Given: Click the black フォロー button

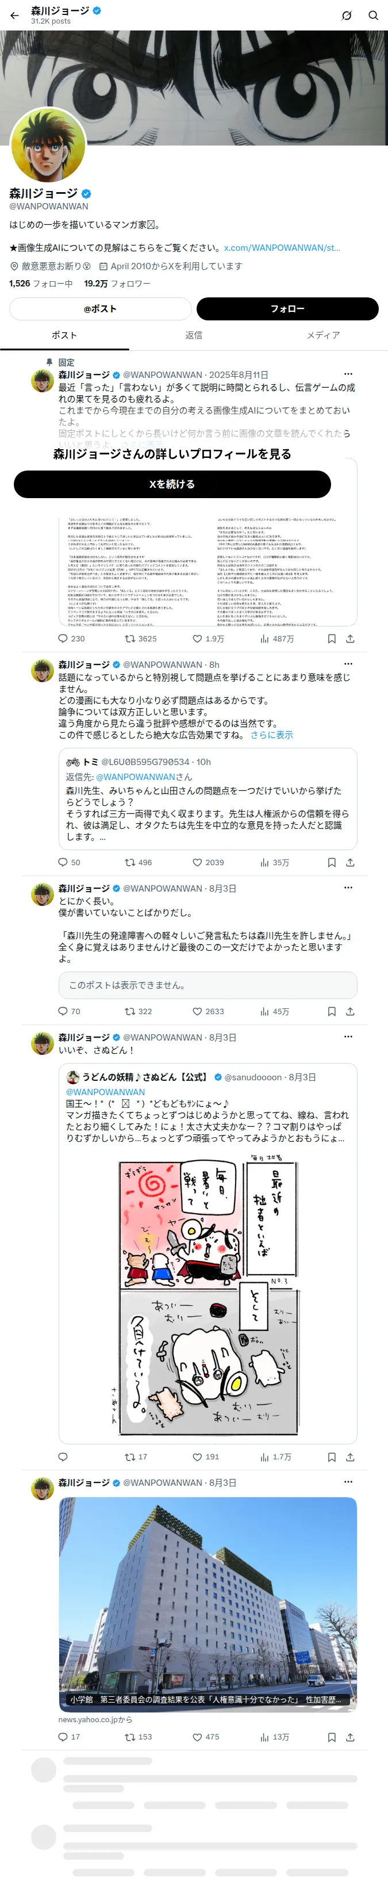Looking at the screenshot, I should pos(287,309).
